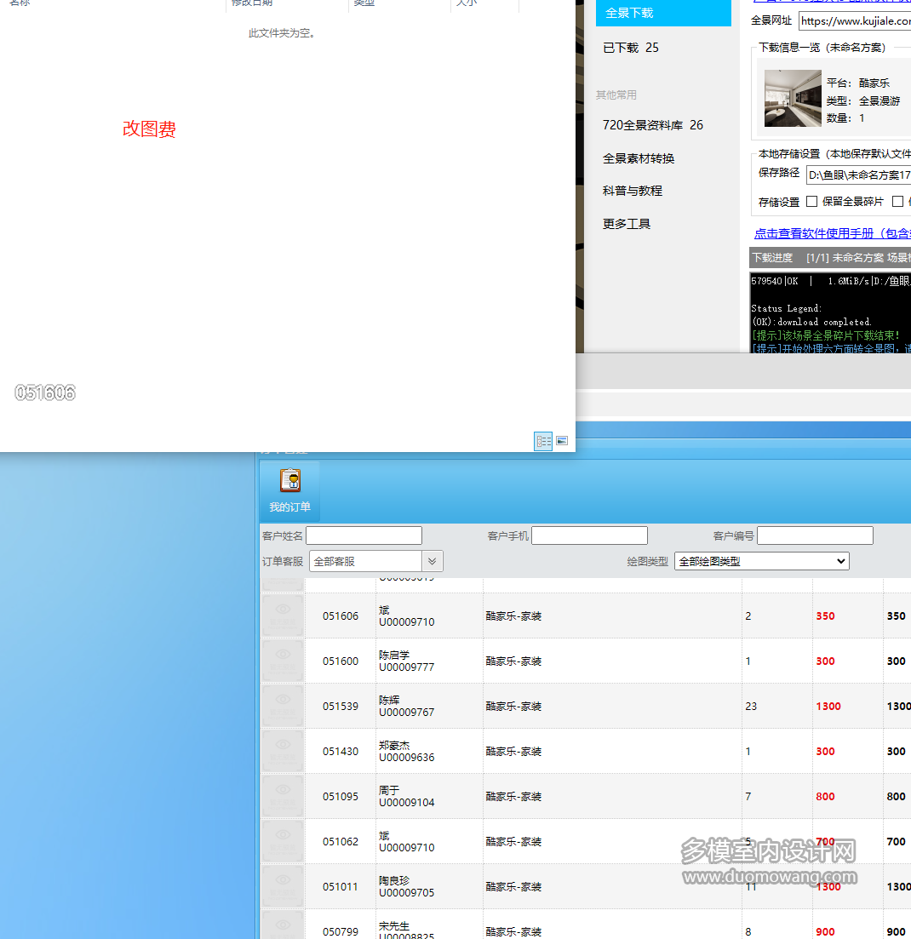Image resolution: width=911 pixels, height=939 pixels.
Task: Enable the 保留全景碎片 checkbox
Action: coord(812,202)
